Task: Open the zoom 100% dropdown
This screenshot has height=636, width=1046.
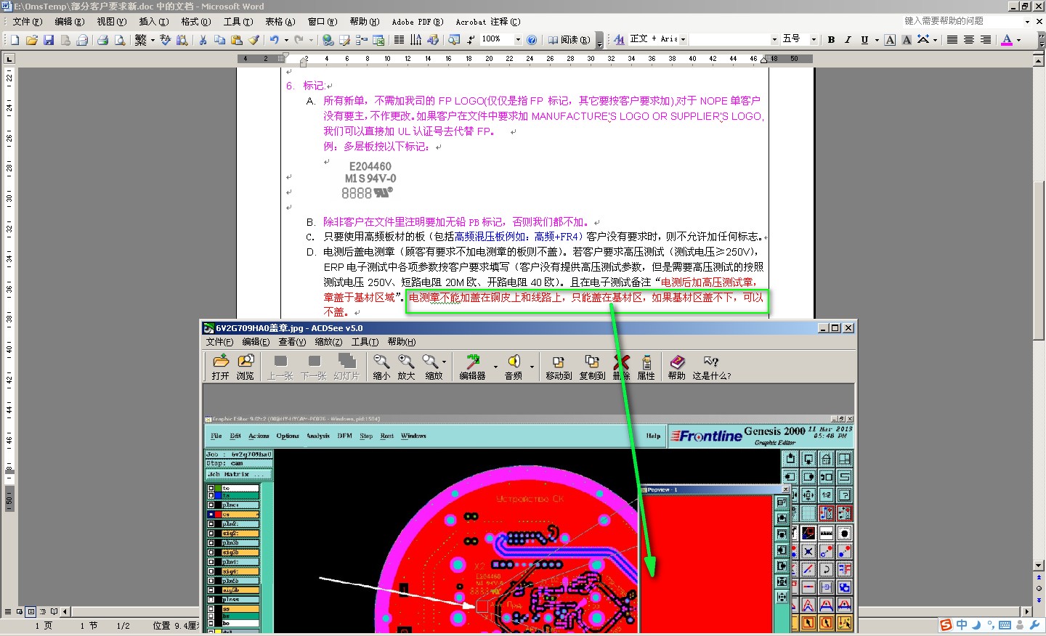Action: [518, 40]
